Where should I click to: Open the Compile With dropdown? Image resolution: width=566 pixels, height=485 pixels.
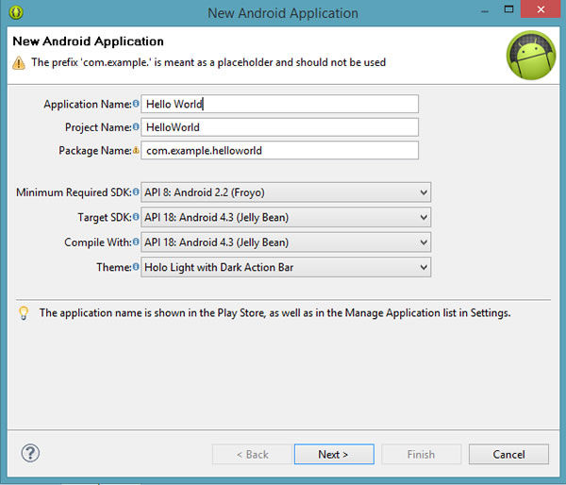click(x=286, y=242)
